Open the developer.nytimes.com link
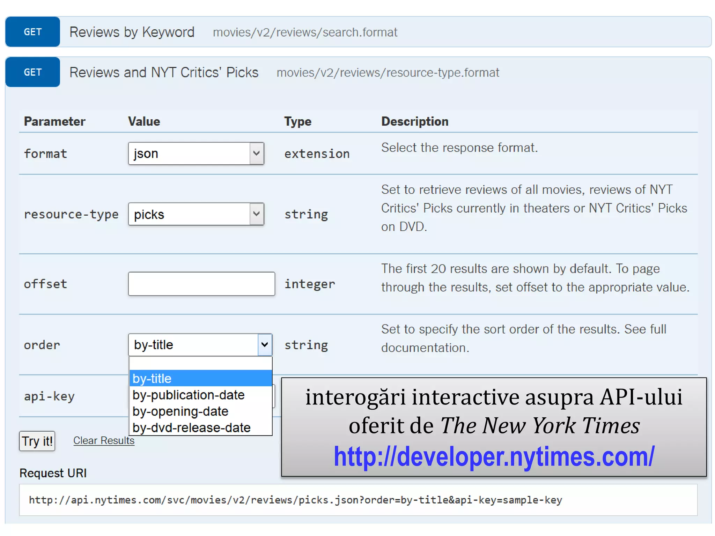This screenshot has height=536, width=715. 494,456
